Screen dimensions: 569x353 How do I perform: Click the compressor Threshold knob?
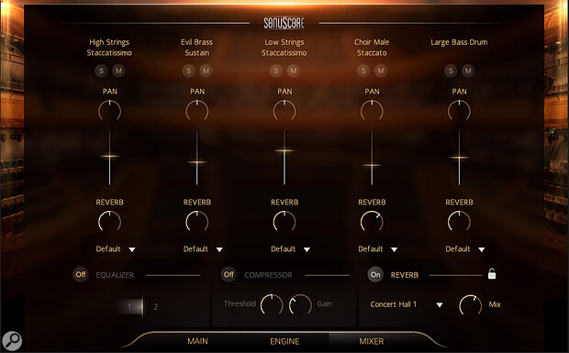tap(272, 304)
